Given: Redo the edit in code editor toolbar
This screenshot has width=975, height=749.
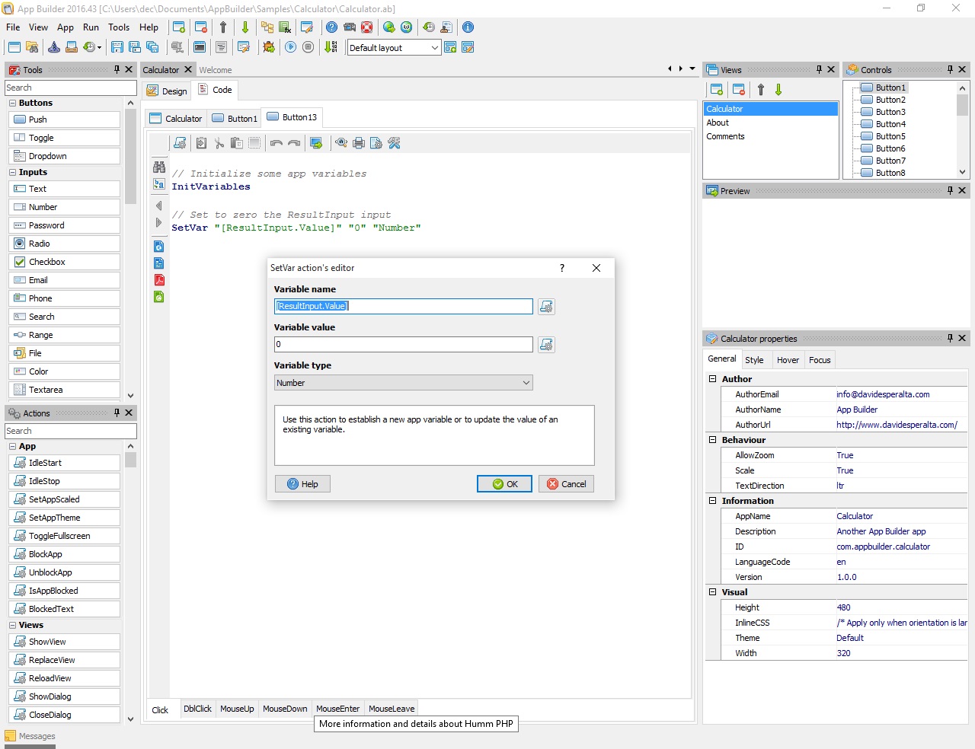Looking at the screenshot, I should [294, 143].
